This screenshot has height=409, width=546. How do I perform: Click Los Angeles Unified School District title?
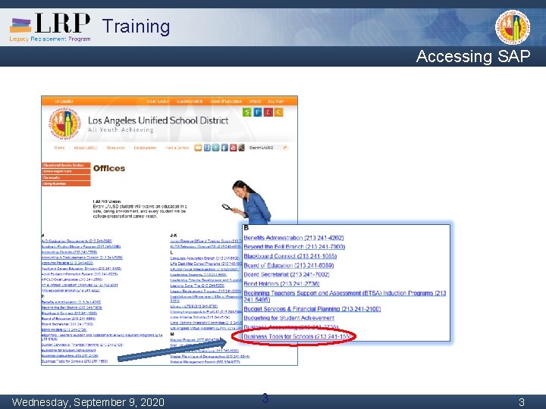pos(158,120)
